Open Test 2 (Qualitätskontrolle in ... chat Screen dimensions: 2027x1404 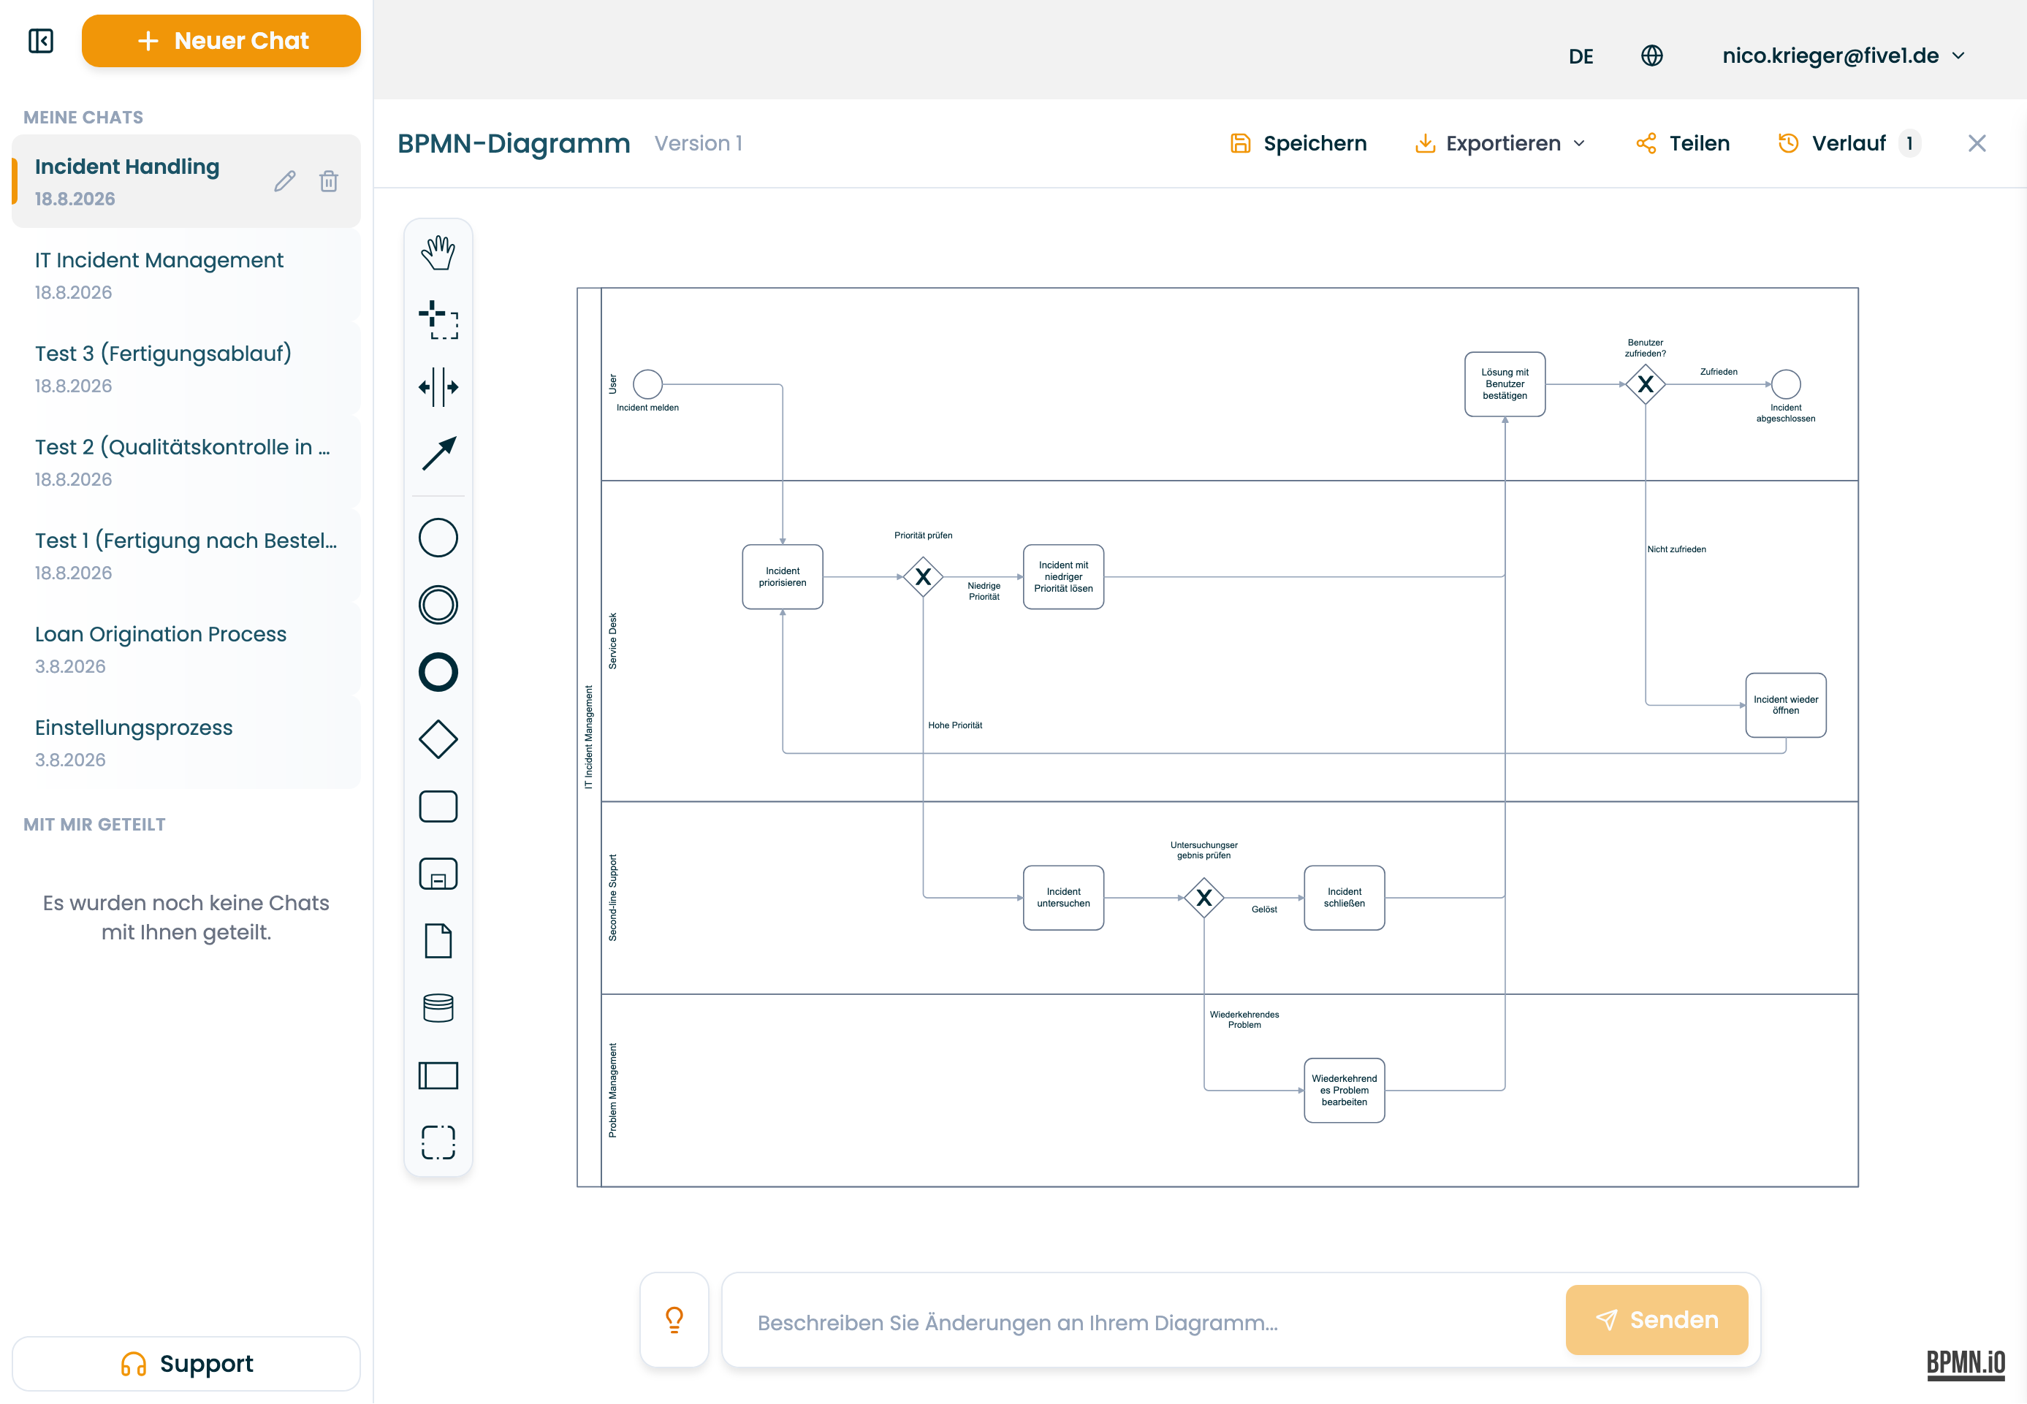click(x=186, y=462)
